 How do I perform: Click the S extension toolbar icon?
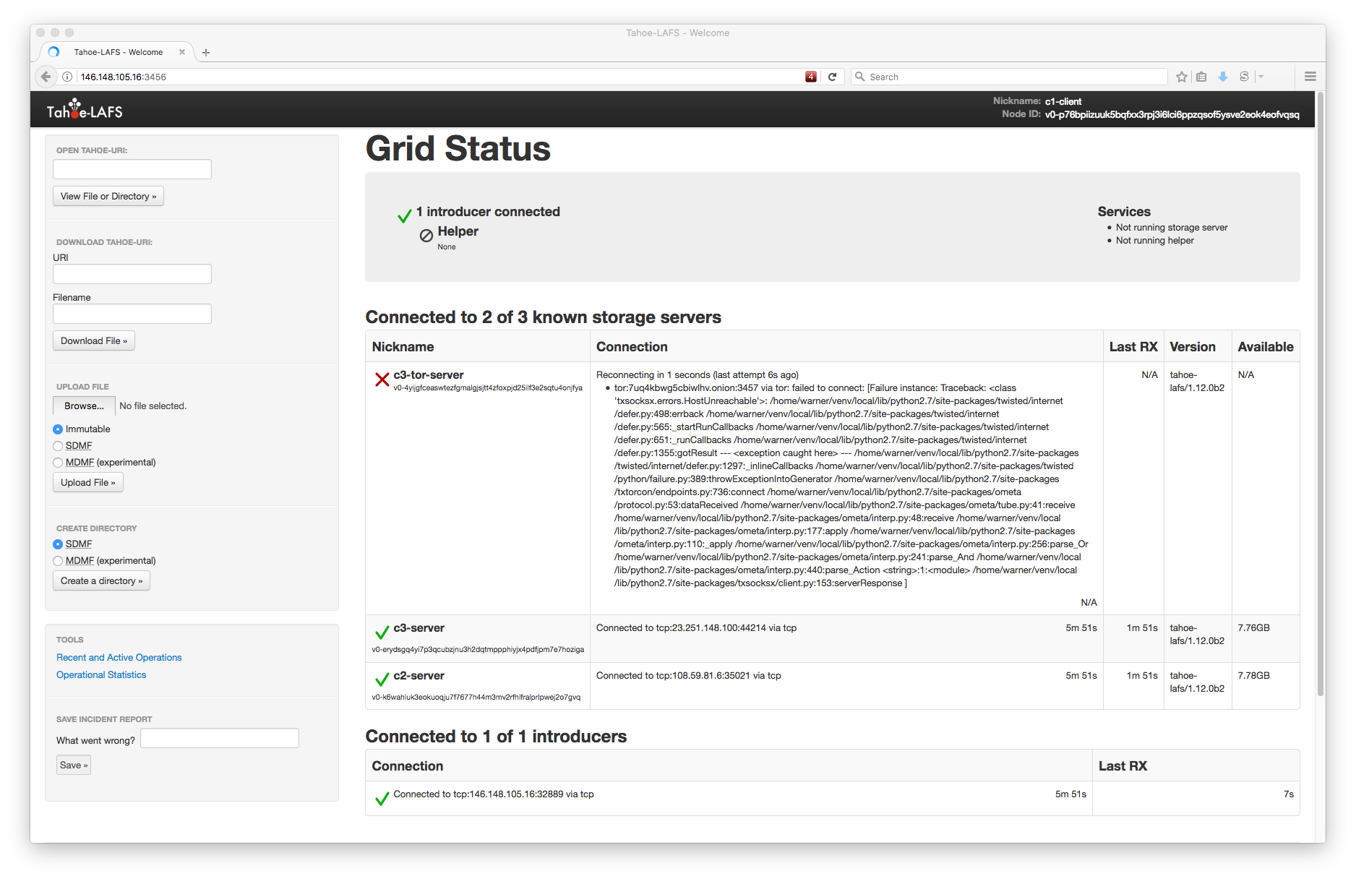[x=1244, y=77]
